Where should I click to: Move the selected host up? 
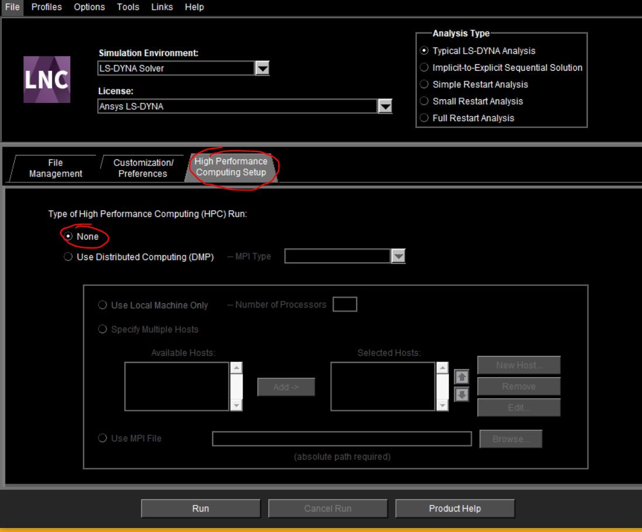coord(461,377)
